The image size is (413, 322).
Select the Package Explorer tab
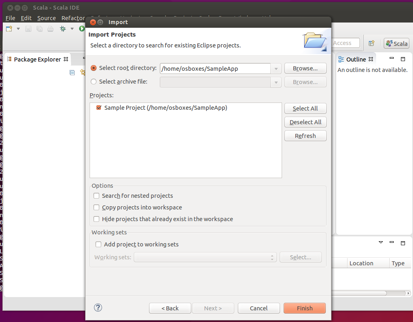(x=37, y=59)
